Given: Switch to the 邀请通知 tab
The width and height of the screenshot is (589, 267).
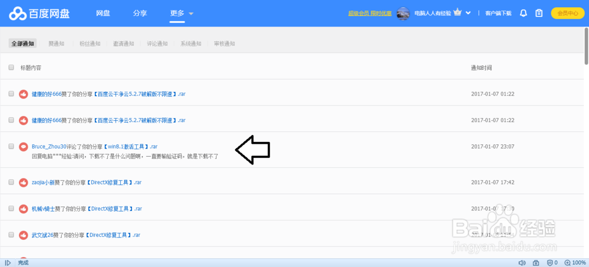Looking at the screenshot, I should (123, 44).
